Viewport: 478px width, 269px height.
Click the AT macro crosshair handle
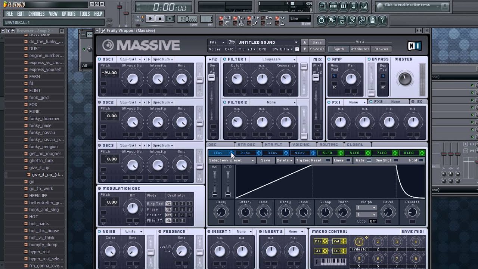pos(325,251)
